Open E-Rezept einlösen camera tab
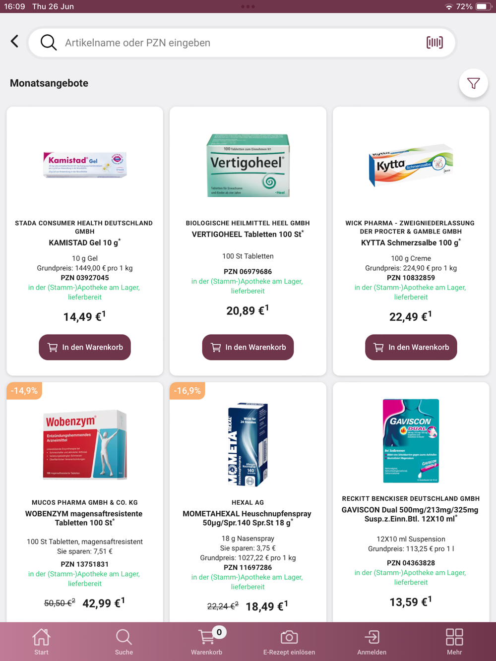 [x=289, y=642]
